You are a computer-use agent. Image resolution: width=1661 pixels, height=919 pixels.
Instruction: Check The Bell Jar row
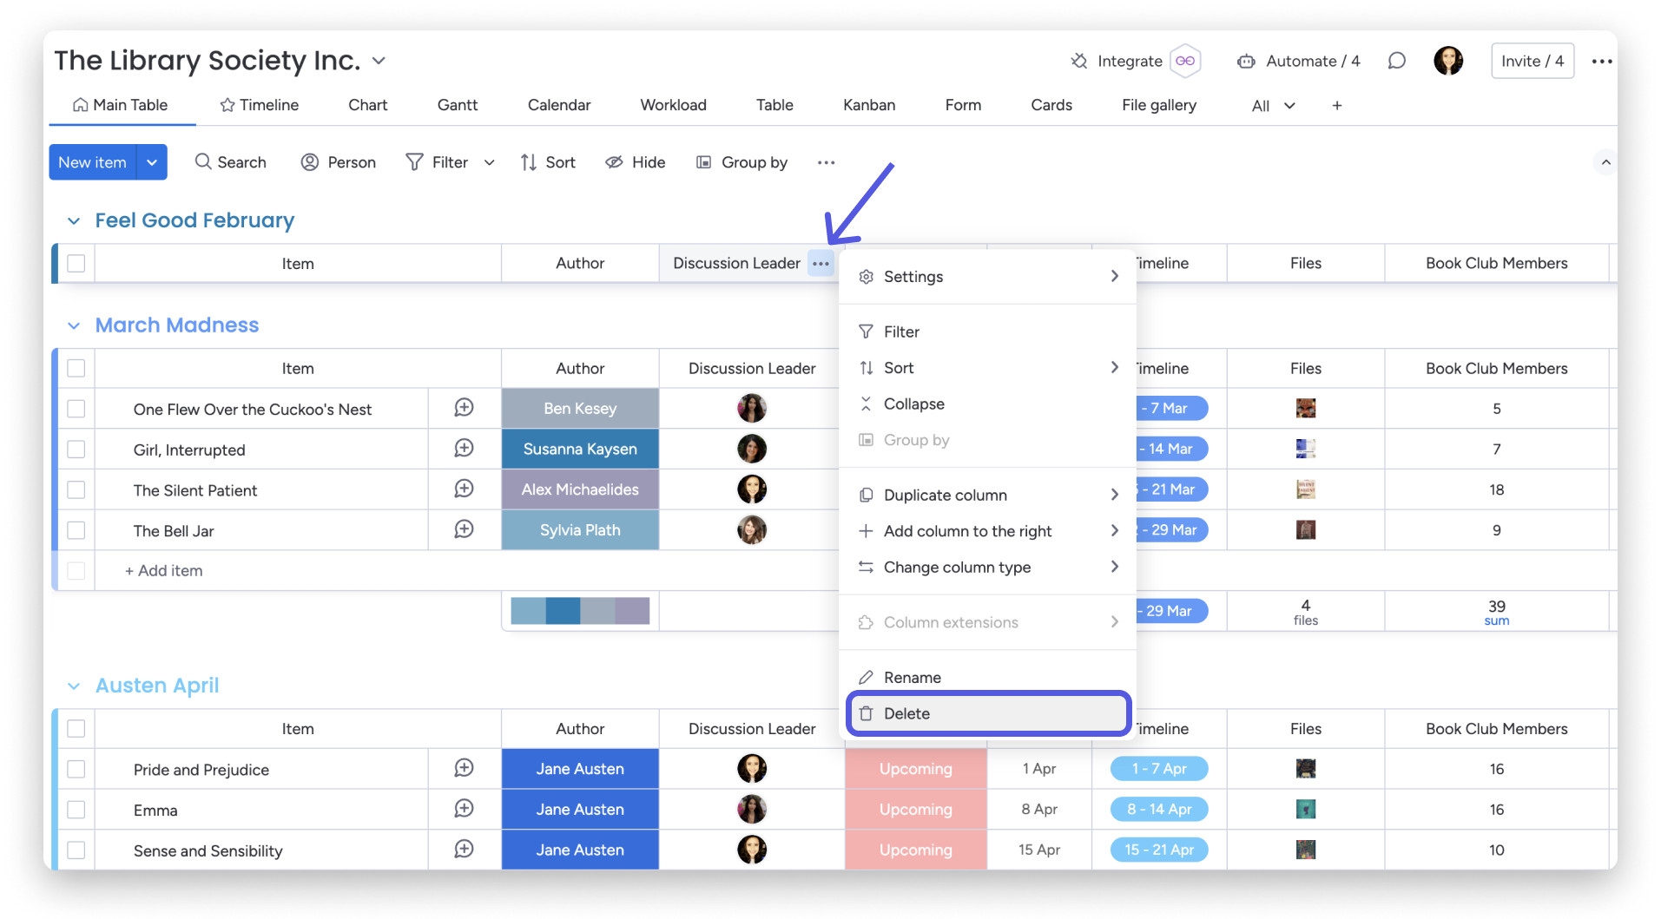(x=76, y=530)
